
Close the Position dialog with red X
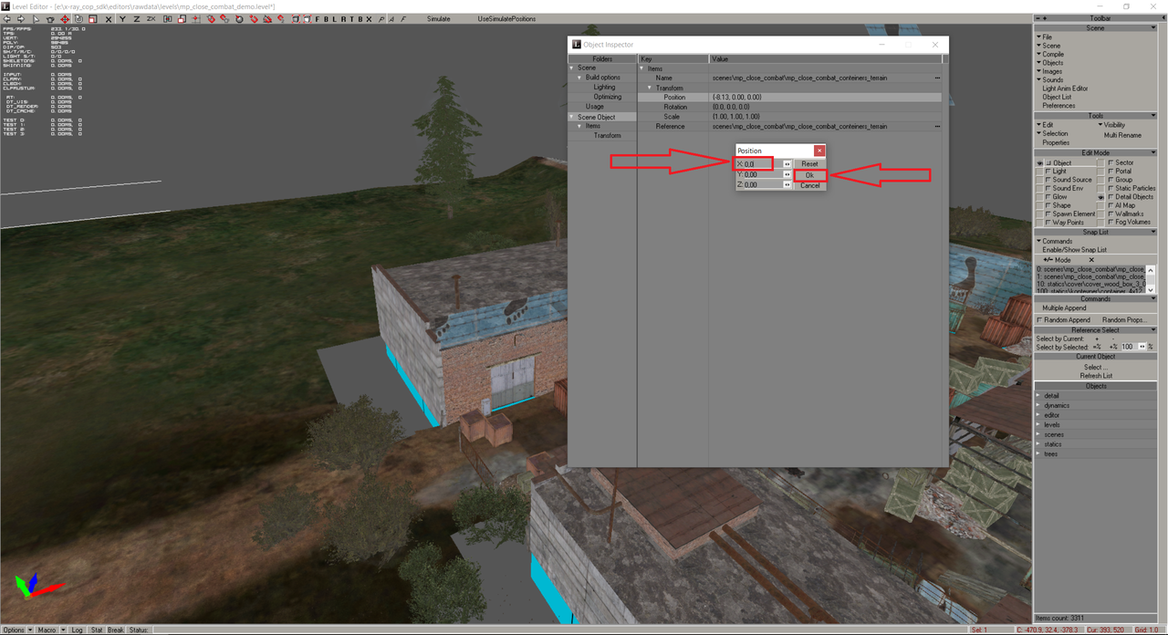(819, 151)
